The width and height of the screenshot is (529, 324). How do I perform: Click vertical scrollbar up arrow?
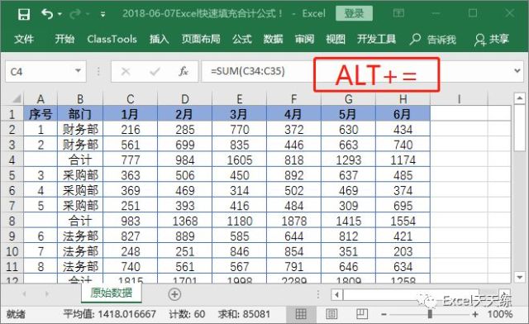[519, 98]
